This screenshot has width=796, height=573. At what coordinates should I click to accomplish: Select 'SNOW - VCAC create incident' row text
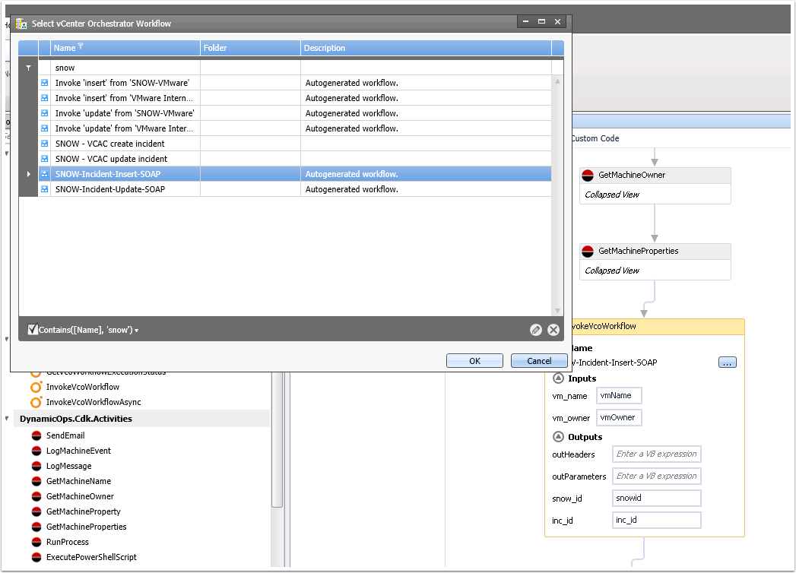click(110, 144)
